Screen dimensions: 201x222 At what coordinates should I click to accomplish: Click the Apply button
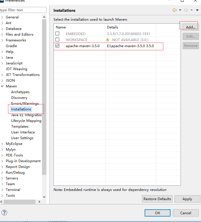[x=187, y=199]
